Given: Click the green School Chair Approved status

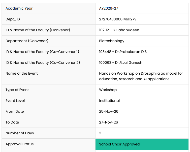Looking at the screenshot, I should (142, 144).
